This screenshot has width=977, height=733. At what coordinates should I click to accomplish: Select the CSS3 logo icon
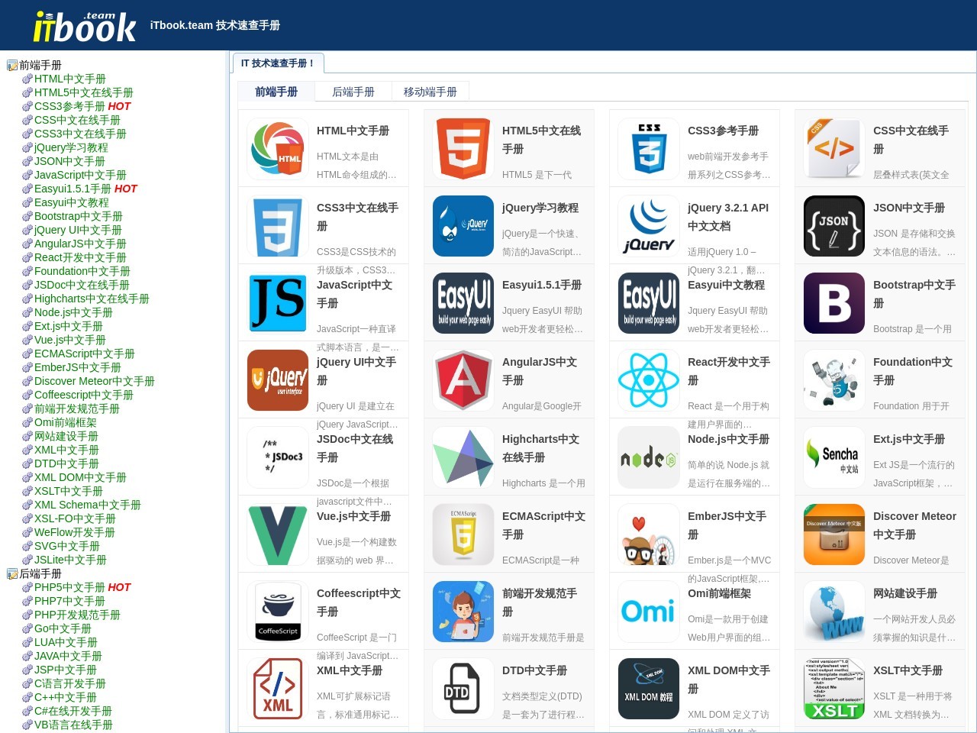(648, 149)
